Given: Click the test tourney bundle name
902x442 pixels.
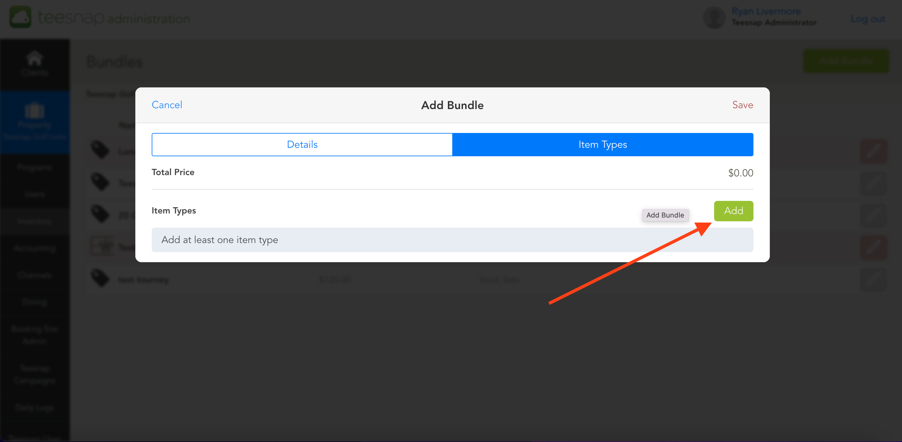Looking at the screenshot, I should [144, 280].
